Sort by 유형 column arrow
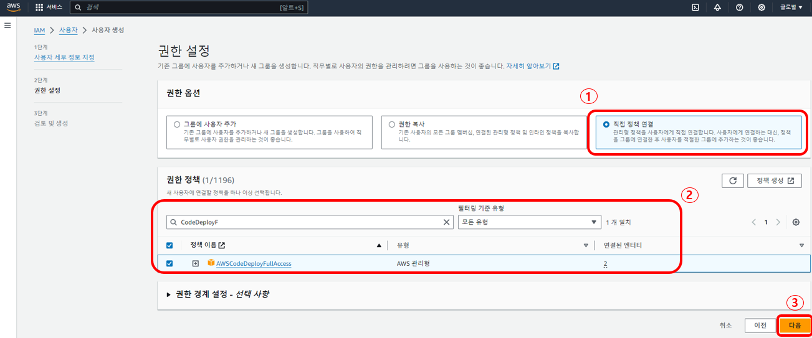812x338 pixels. (x=586, y=245)
